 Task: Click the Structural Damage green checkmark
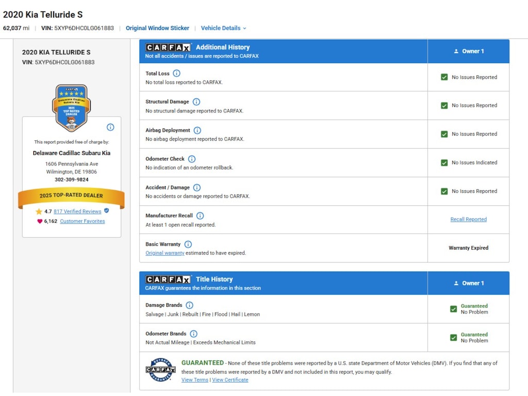click(x=444, y=105)
